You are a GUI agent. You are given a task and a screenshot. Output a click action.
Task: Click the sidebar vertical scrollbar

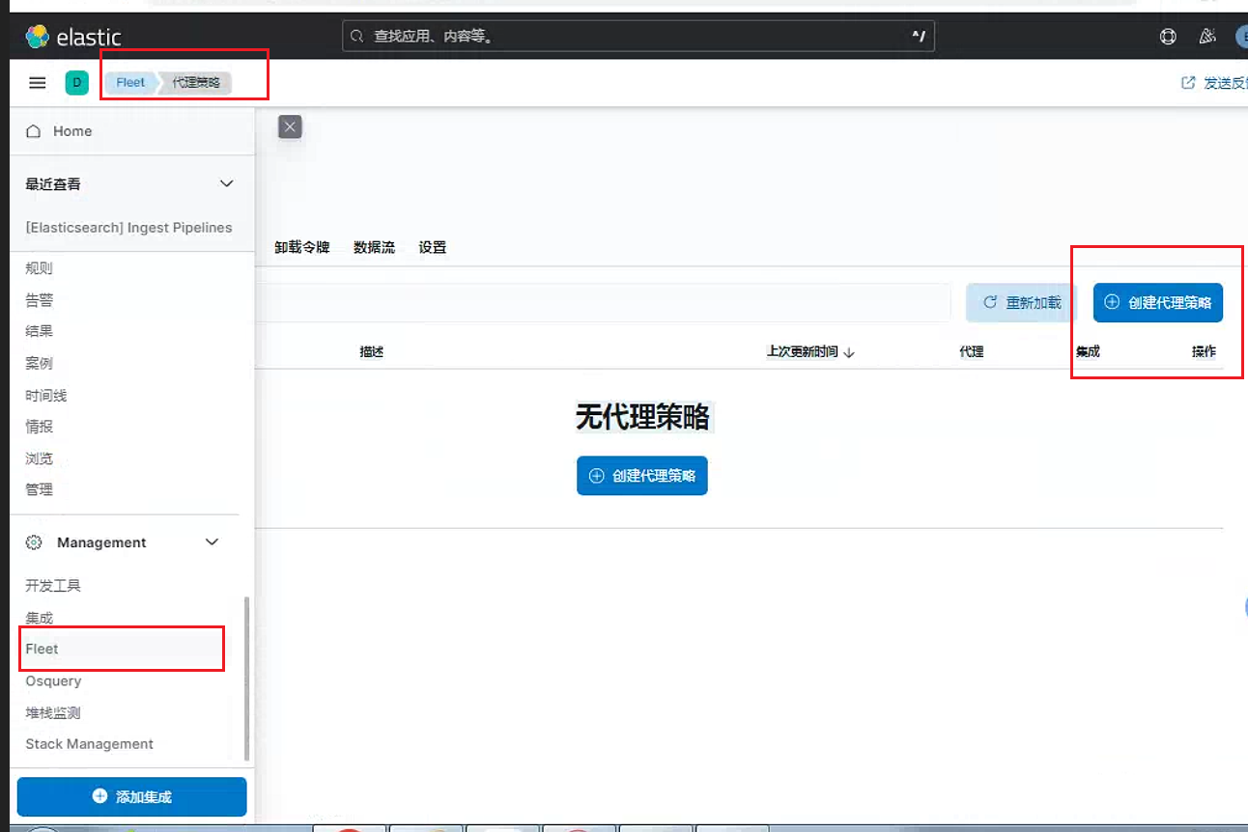pos(246,678)
